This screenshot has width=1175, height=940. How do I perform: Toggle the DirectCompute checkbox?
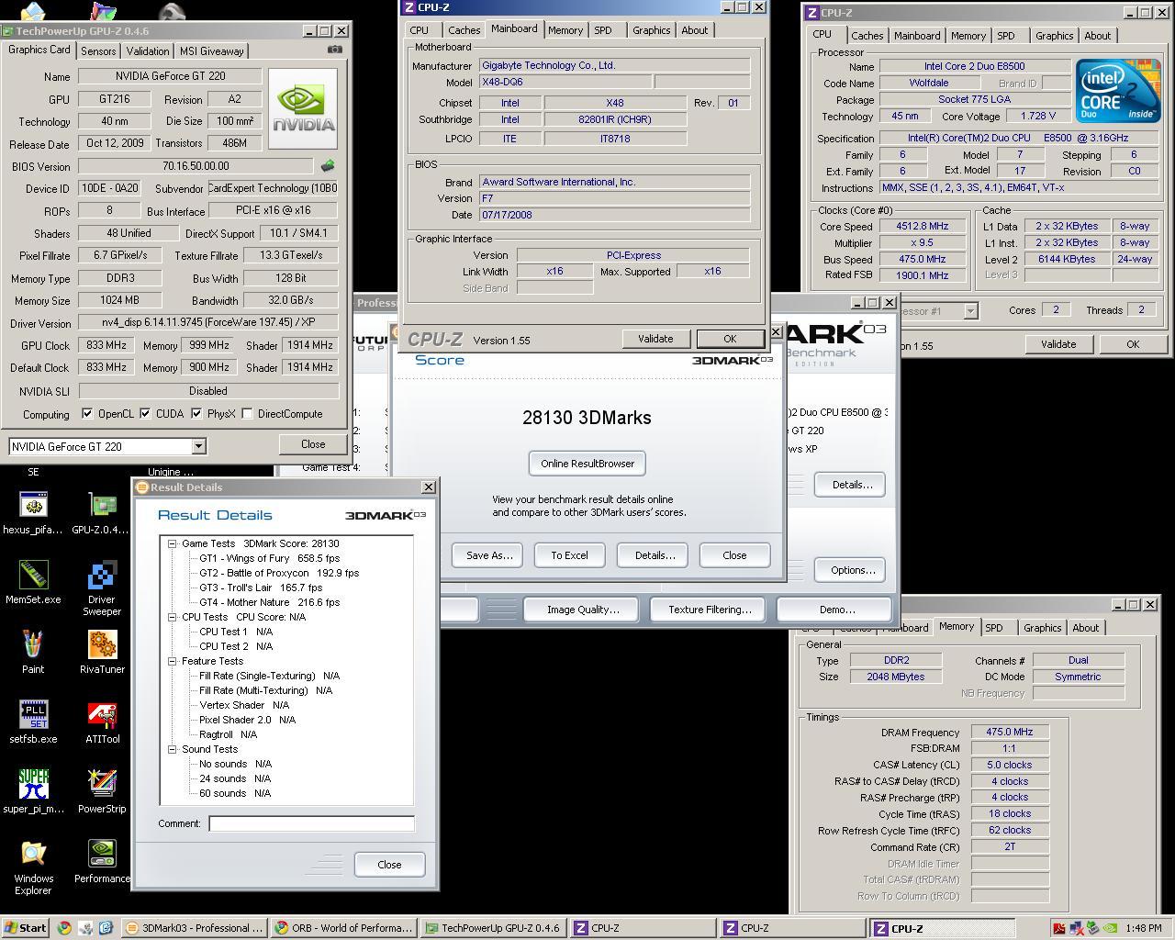(x=247, y=413)
